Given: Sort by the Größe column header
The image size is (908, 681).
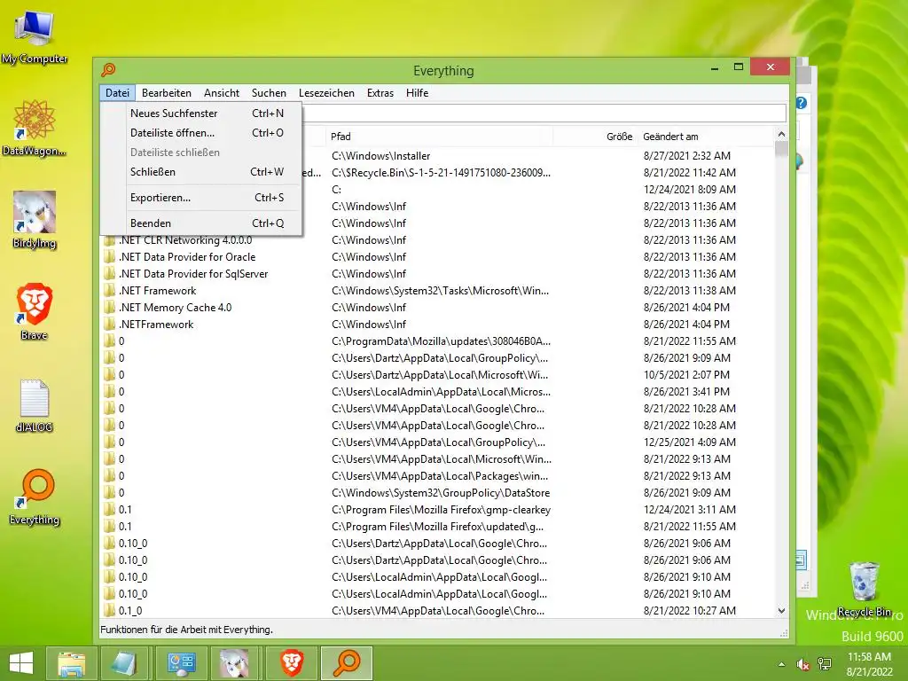Looking at the screenshot, I should pyautogui.click(x=595, y=137).
